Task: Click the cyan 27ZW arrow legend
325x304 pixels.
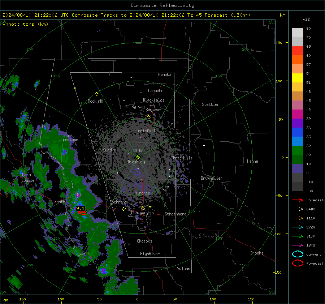Action: click(298, 227)
